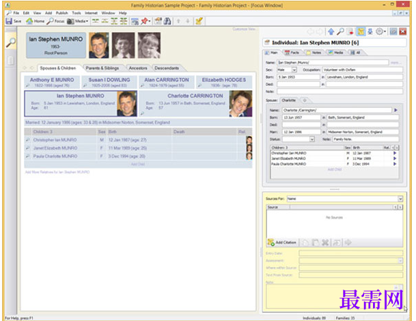Open the File menu

tap(16, 13)
